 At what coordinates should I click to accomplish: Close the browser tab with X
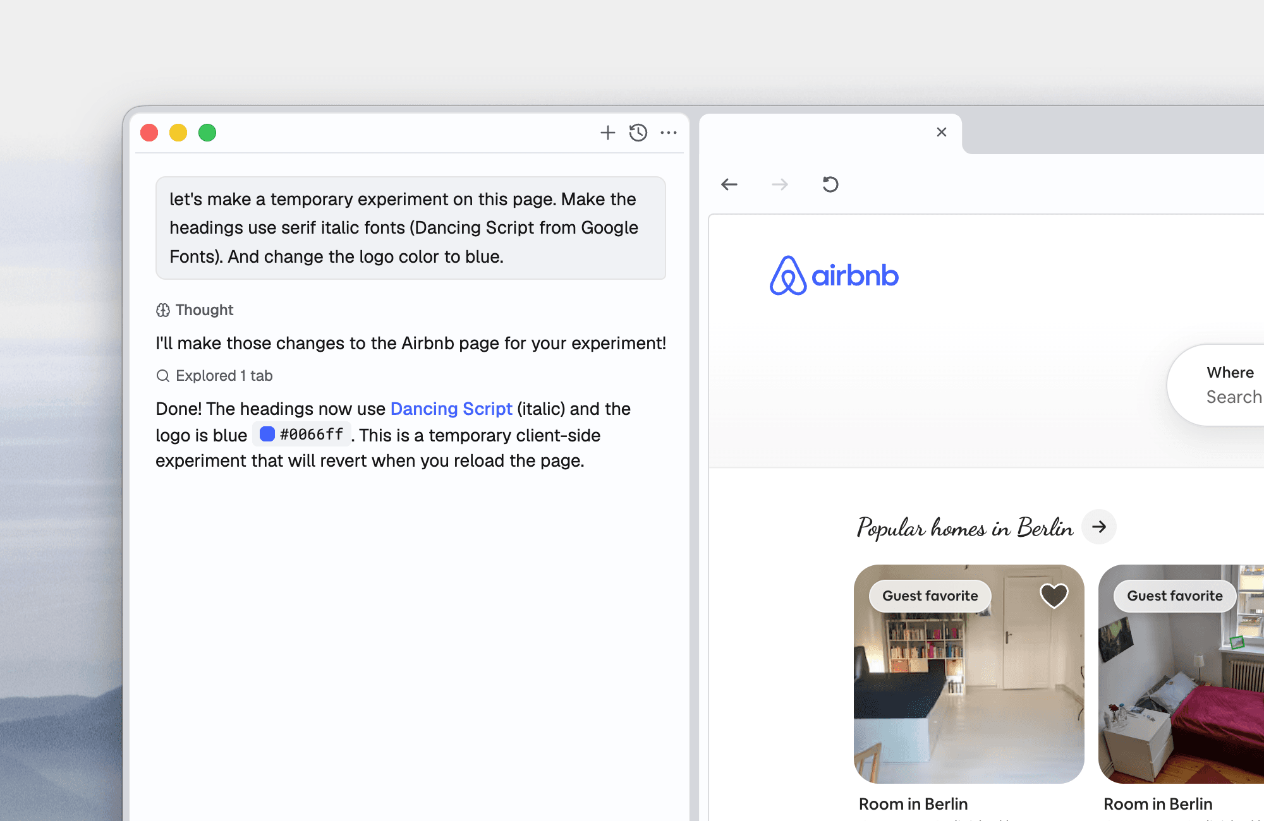(x=942, y=132)
